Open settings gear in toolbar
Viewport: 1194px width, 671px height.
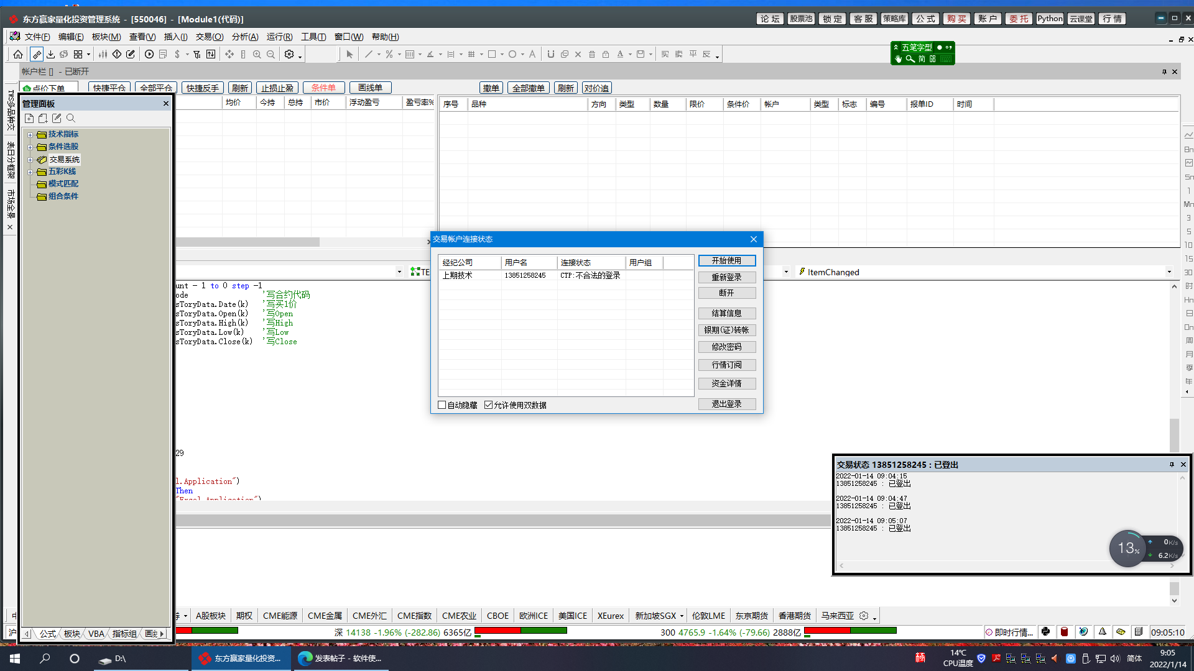point(289,55)
